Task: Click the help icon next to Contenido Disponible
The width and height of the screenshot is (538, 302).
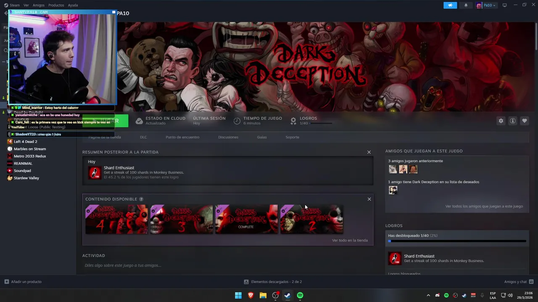Action: point(141,199)
